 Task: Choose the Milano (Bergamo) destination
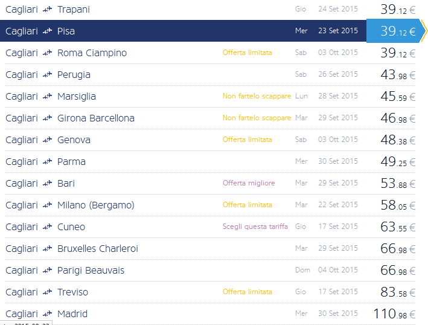[95, 205]
